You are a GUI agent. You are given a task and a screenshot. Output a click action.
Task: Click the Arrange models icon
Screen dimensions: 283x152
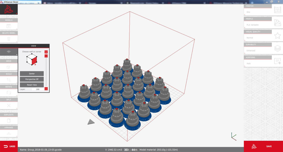9,133
